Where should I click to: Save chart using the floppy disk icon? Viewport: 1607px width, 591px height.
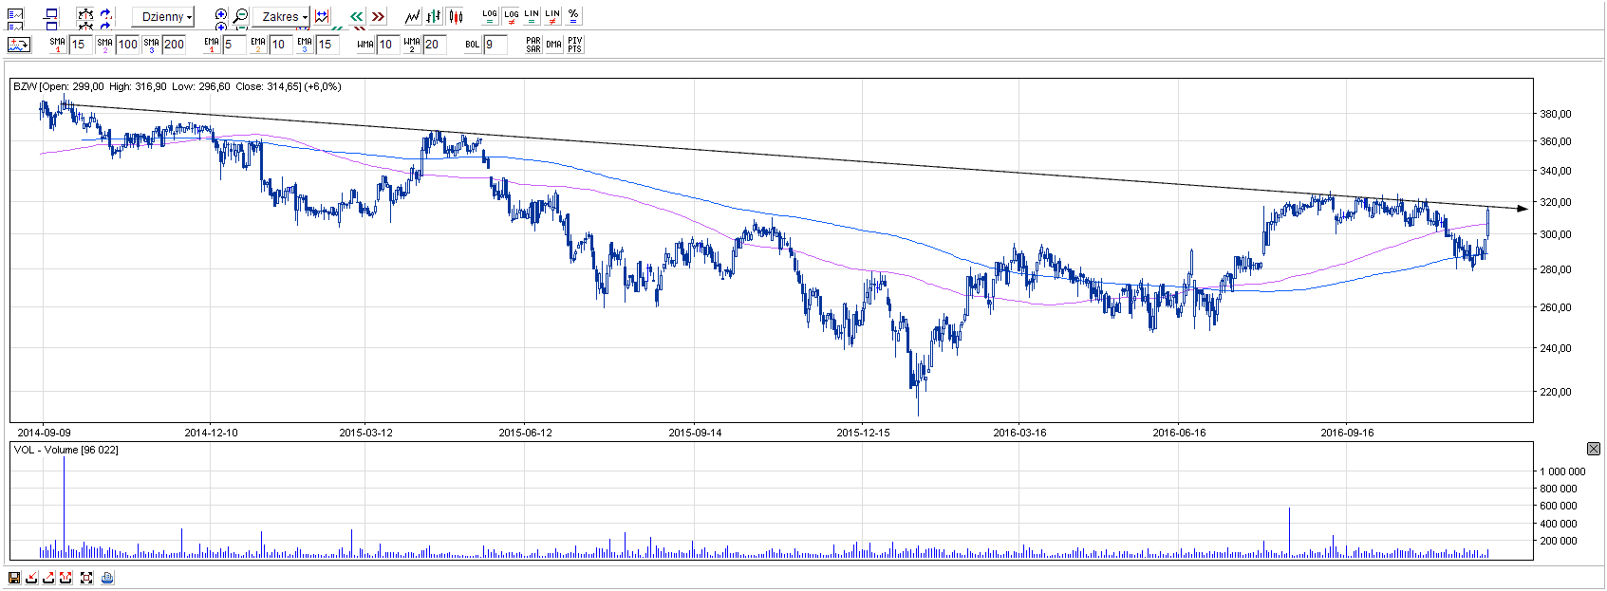(14, 577)
